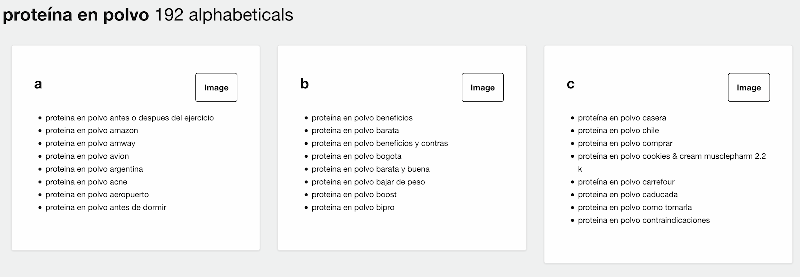This screenshot has width=800, height=277.
Task: Choose 'proteína en polvo carrefour' suggestion
Action: pos(626,182)
